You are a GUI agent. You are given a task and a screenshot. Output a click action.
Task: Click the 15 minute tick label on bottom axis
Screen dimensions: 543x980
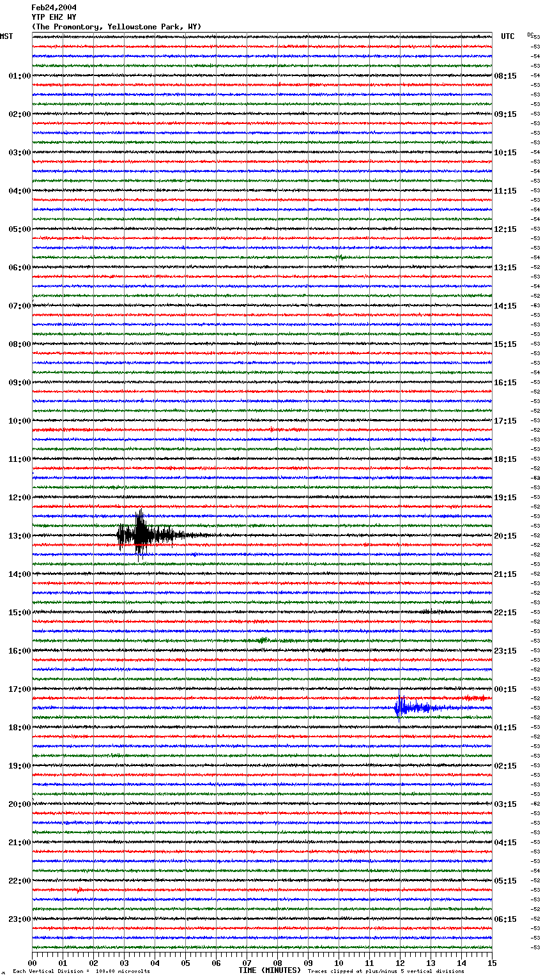coord(492,963)
